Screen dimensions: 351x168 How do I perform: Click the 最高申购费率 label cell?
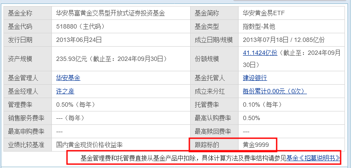click(x=28, y=131)
